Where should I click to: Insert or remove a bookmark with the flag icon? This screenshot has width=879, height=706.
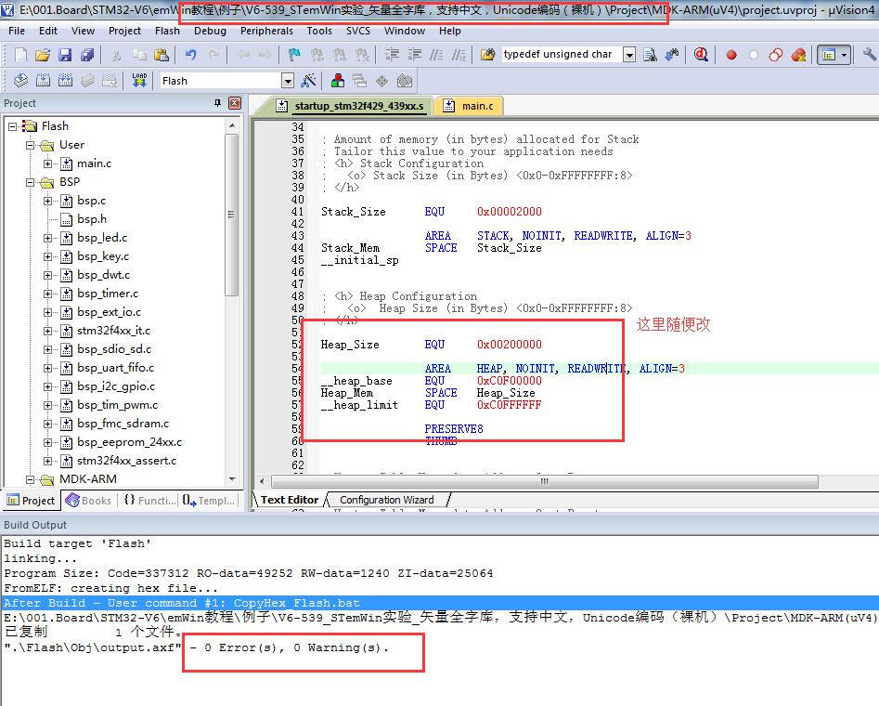pyautogui.click(x=294, y=55)
